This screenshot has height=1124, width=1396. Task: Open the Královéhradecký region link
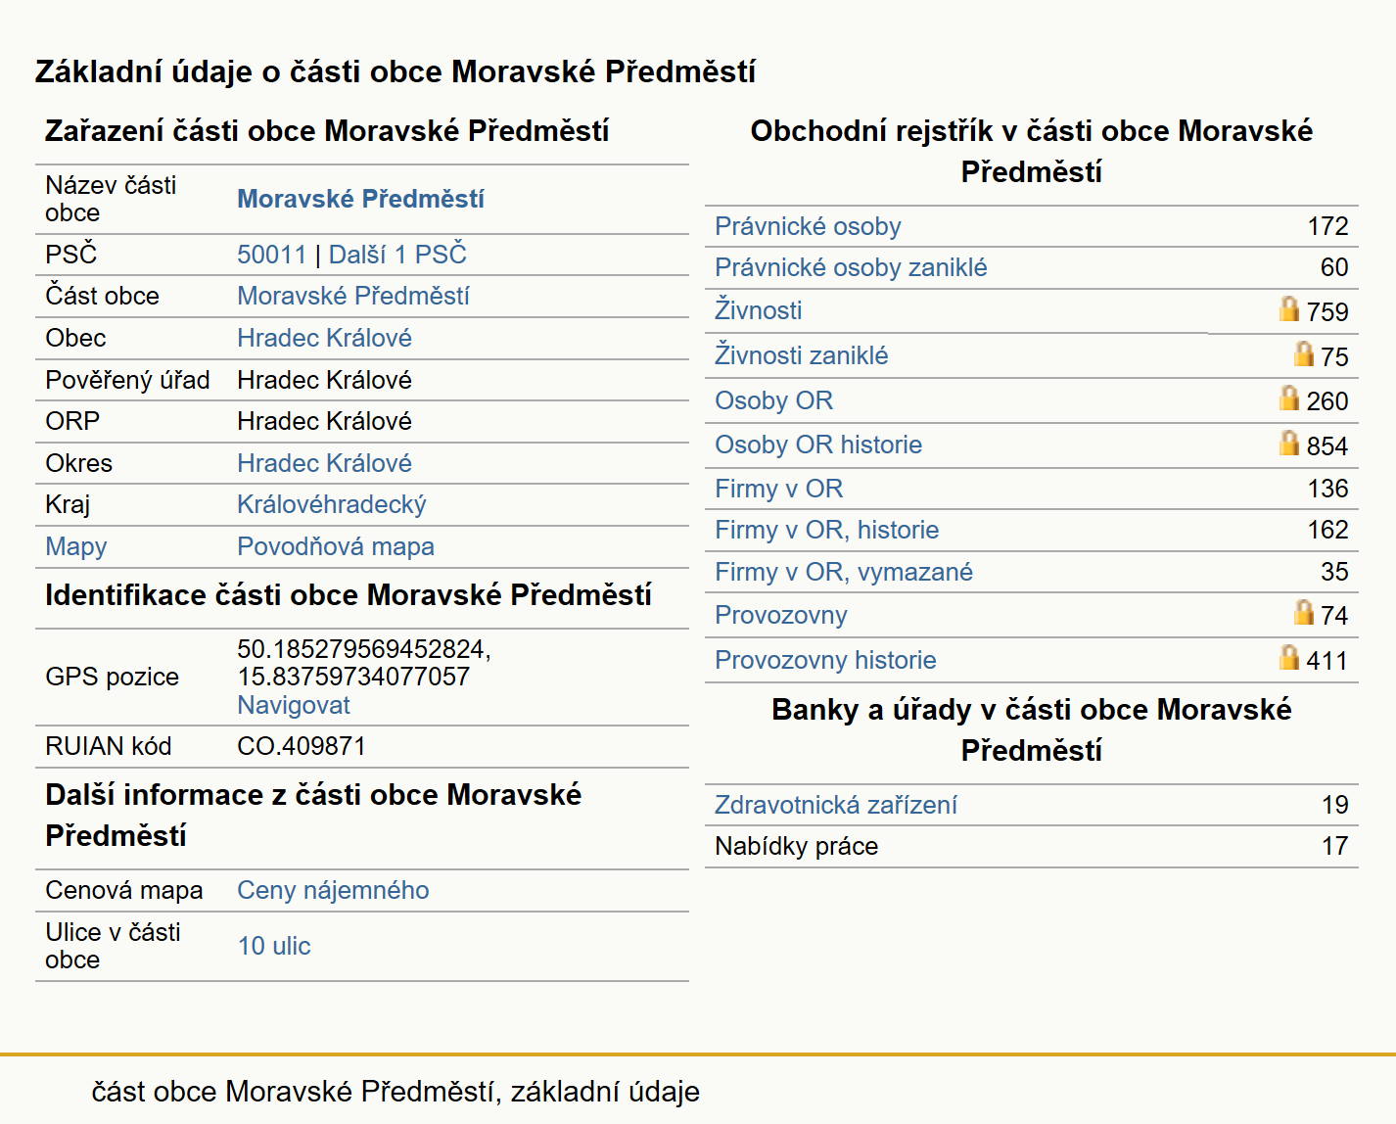pos(332,504)
